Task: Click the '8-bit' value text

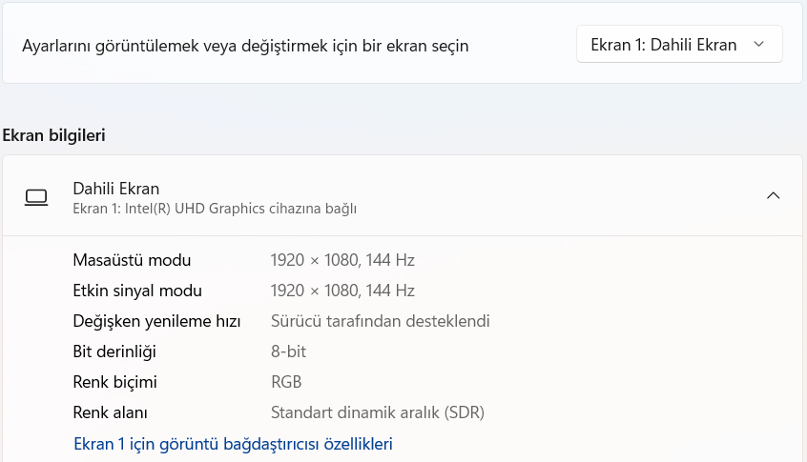Action: [288, 352]
